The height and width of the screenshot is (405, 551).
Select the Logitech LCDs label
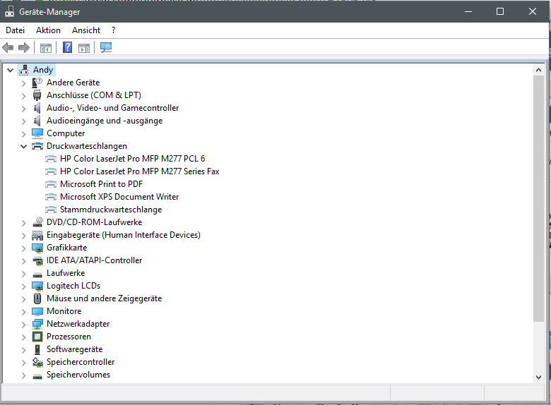point(73,286)
